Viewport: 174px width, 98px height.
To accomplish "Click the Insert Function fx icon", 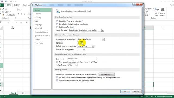I will (26, 22).
